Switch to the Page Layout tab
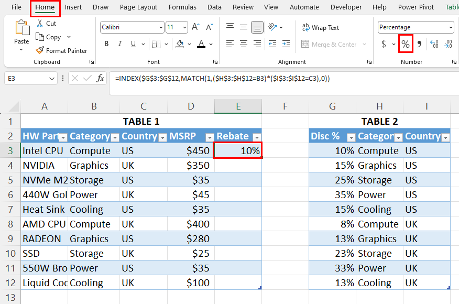 point(138,7)
